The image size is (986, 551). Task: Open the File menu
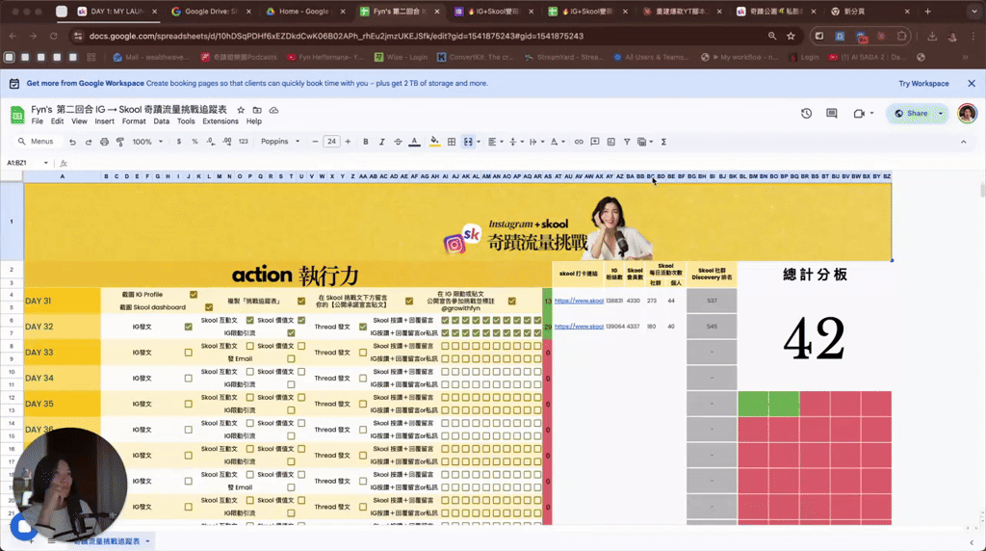(x=38, y=121)
